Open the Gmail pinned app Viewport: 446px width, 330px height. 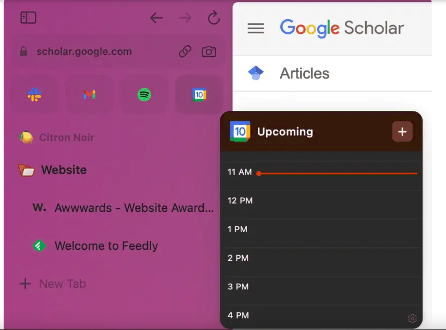pyautogui.click(x=90, y=95)
